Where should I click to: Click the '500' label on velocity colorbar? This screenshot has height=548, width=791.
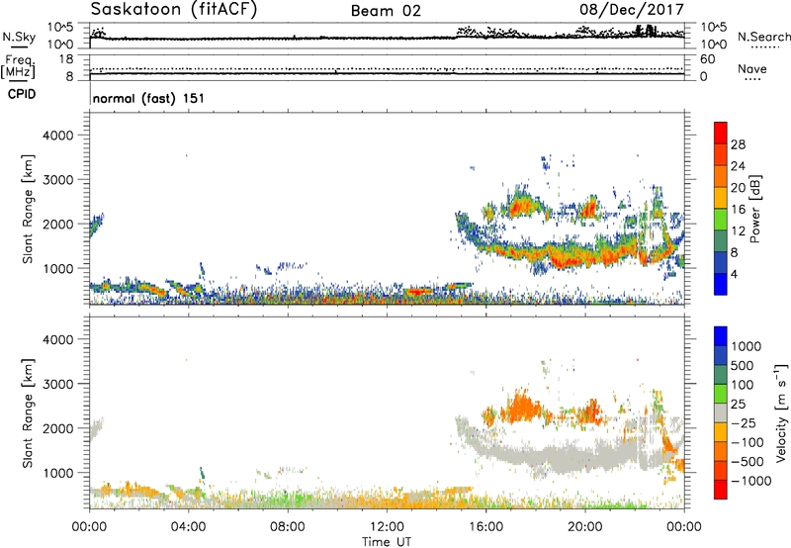743,365
